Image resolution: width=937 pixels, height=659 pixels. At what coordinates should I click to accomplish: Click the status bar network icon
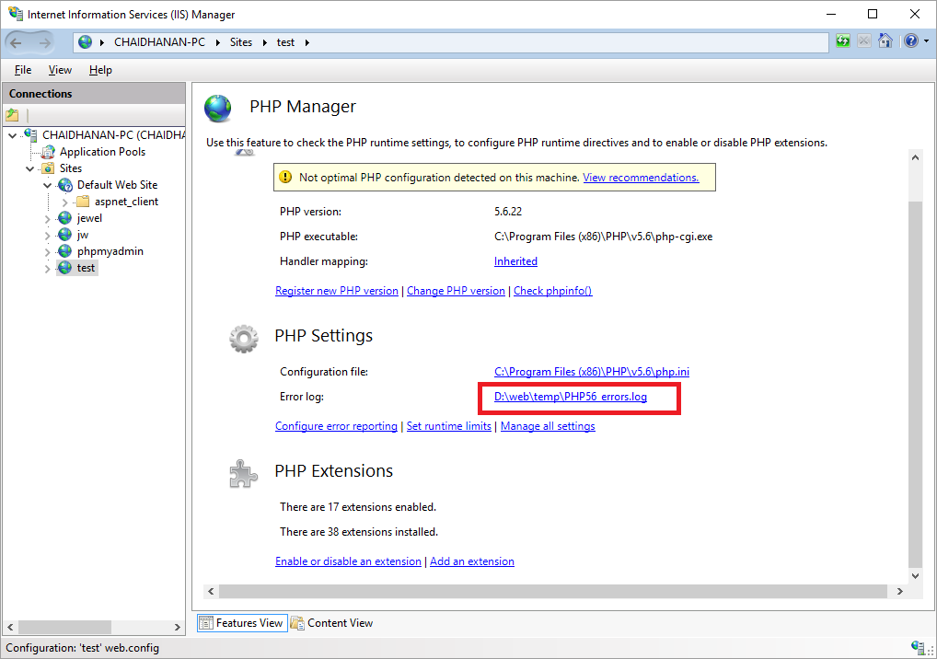point(918,647)
